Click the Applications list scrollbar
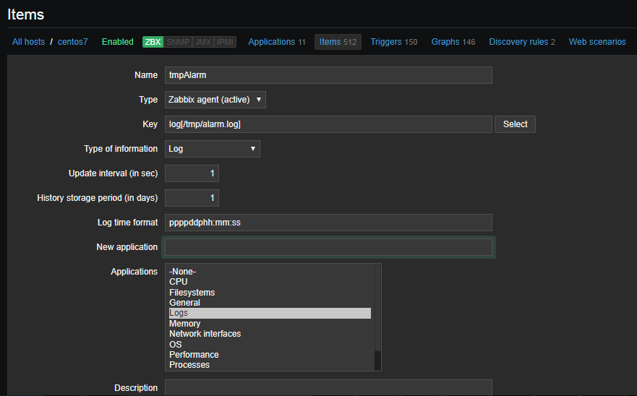637x396 pixels. click(377, 318)
